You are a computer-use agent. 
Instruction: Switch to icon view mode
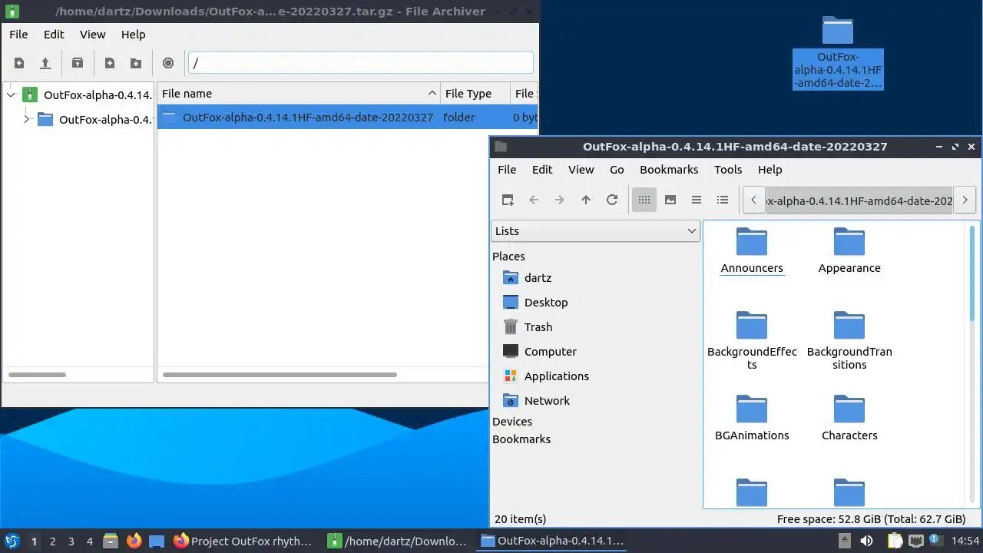point(644,200)
